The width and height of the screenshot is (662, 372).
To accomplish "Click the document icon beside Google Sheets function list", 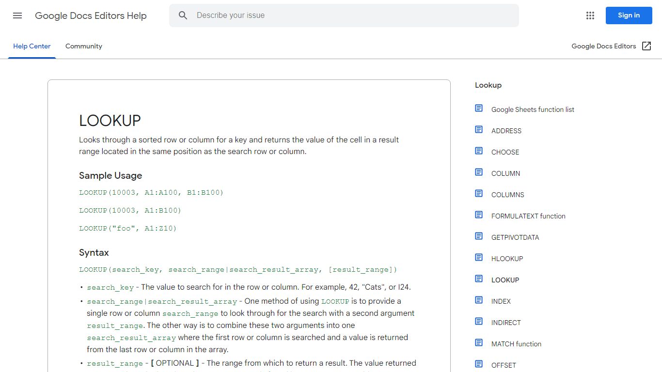I will pyautogui.click(x=479, y=108).
